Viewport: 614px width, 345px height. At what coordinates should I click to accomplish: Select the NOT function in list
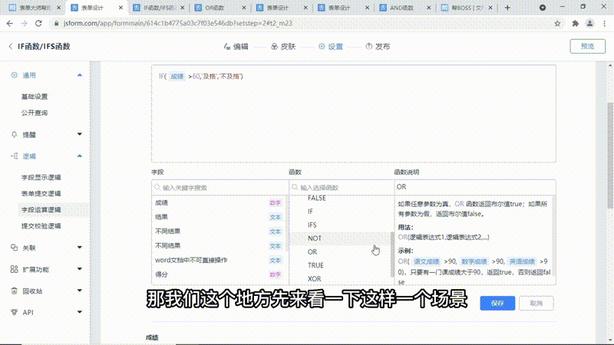(315, 238)
